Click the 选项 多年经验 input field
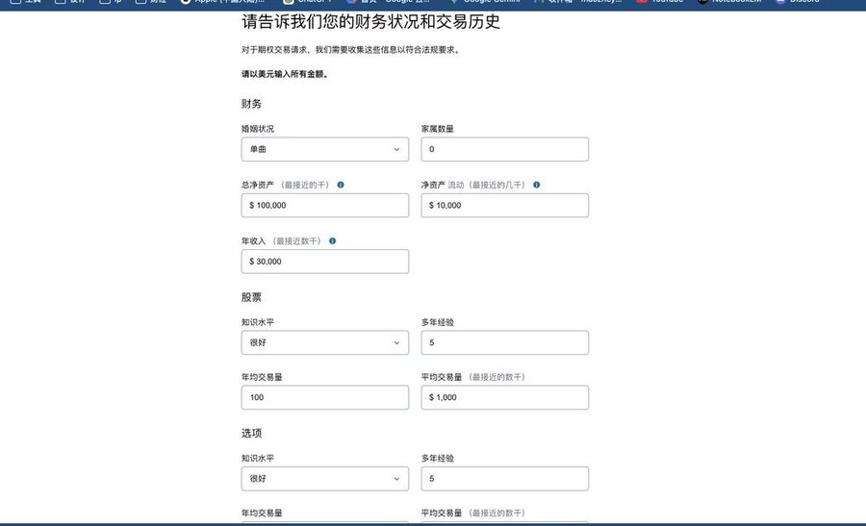866x526 pixels. pos(505,479)
